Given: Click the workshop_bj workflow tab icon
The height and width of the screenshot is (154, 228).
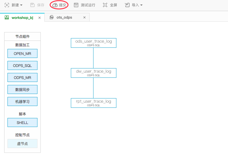Looking at the screenshot, I should pyautogui.click(x=7, y=17).
